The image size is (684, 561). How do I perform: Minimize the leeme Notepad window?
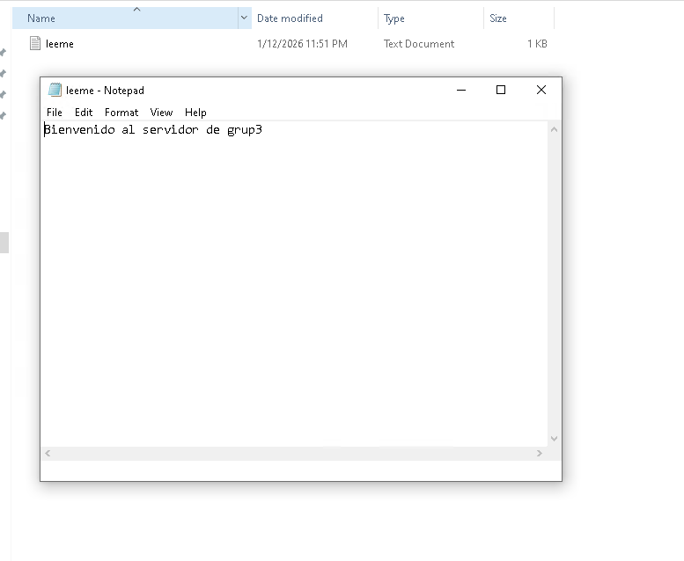[x=460, y=90]
